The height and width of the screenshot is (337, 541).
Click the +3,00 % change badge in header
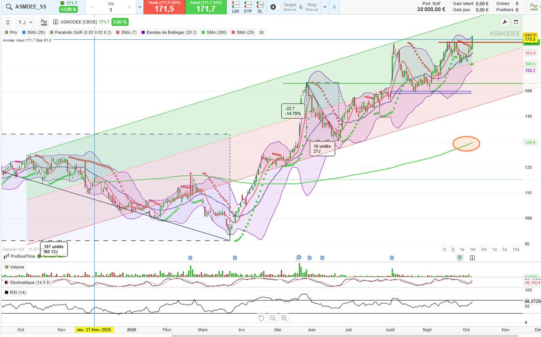pos(69,9)
